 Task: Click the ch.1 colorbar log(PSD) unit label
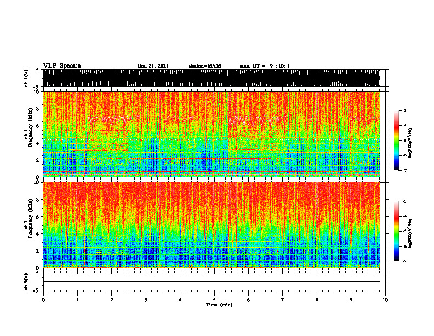pos(410,143)
